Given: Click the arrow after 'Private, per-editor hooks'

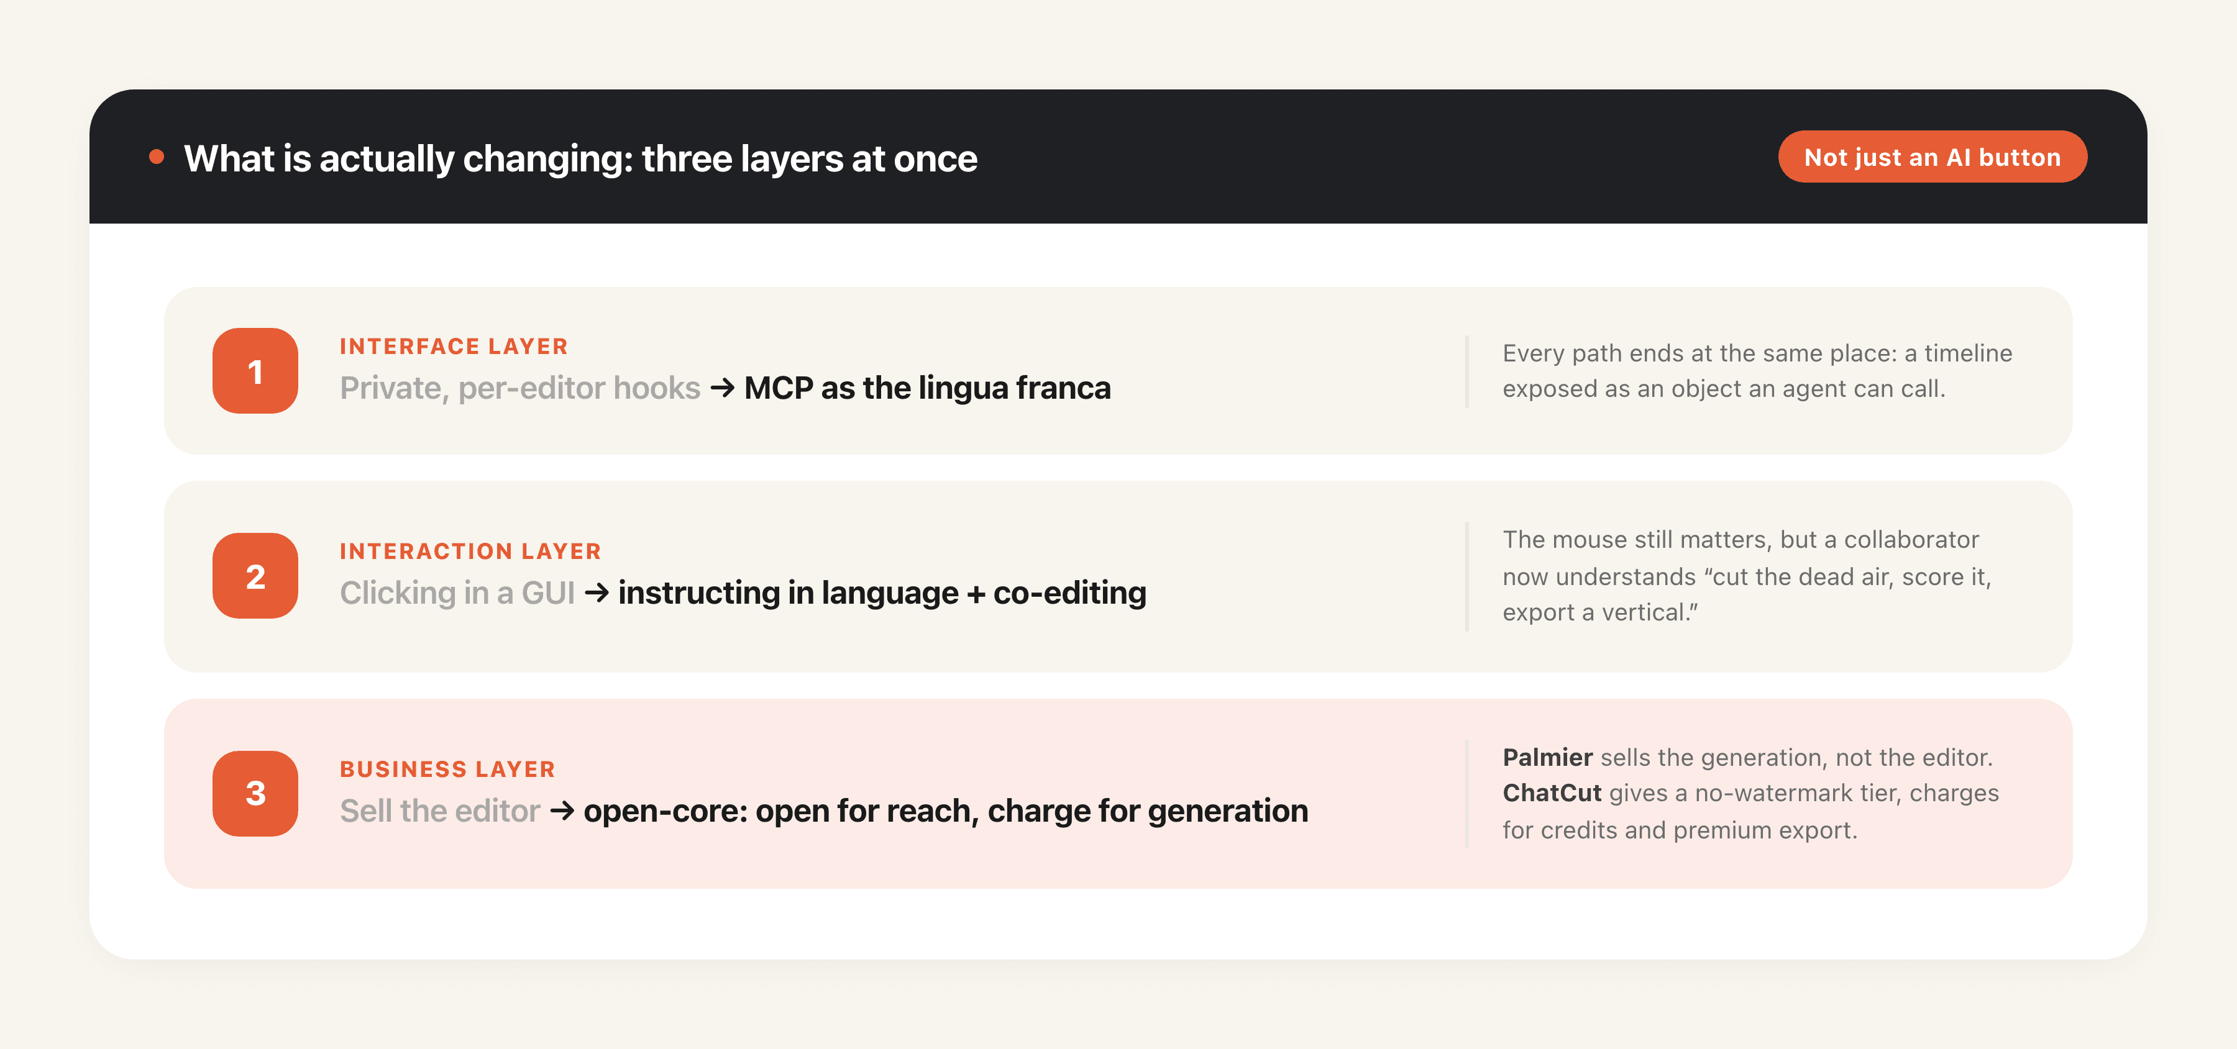Looking at the screenshot, I should tap(723, 388).
